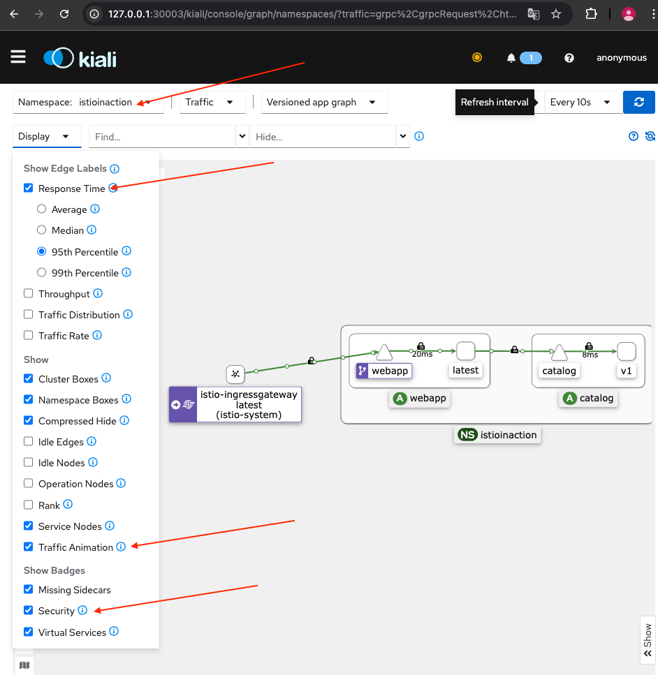Click the Find text field
Image resolution: width=658 pixels, height=675 pixels.
click(x=162, y=136)
